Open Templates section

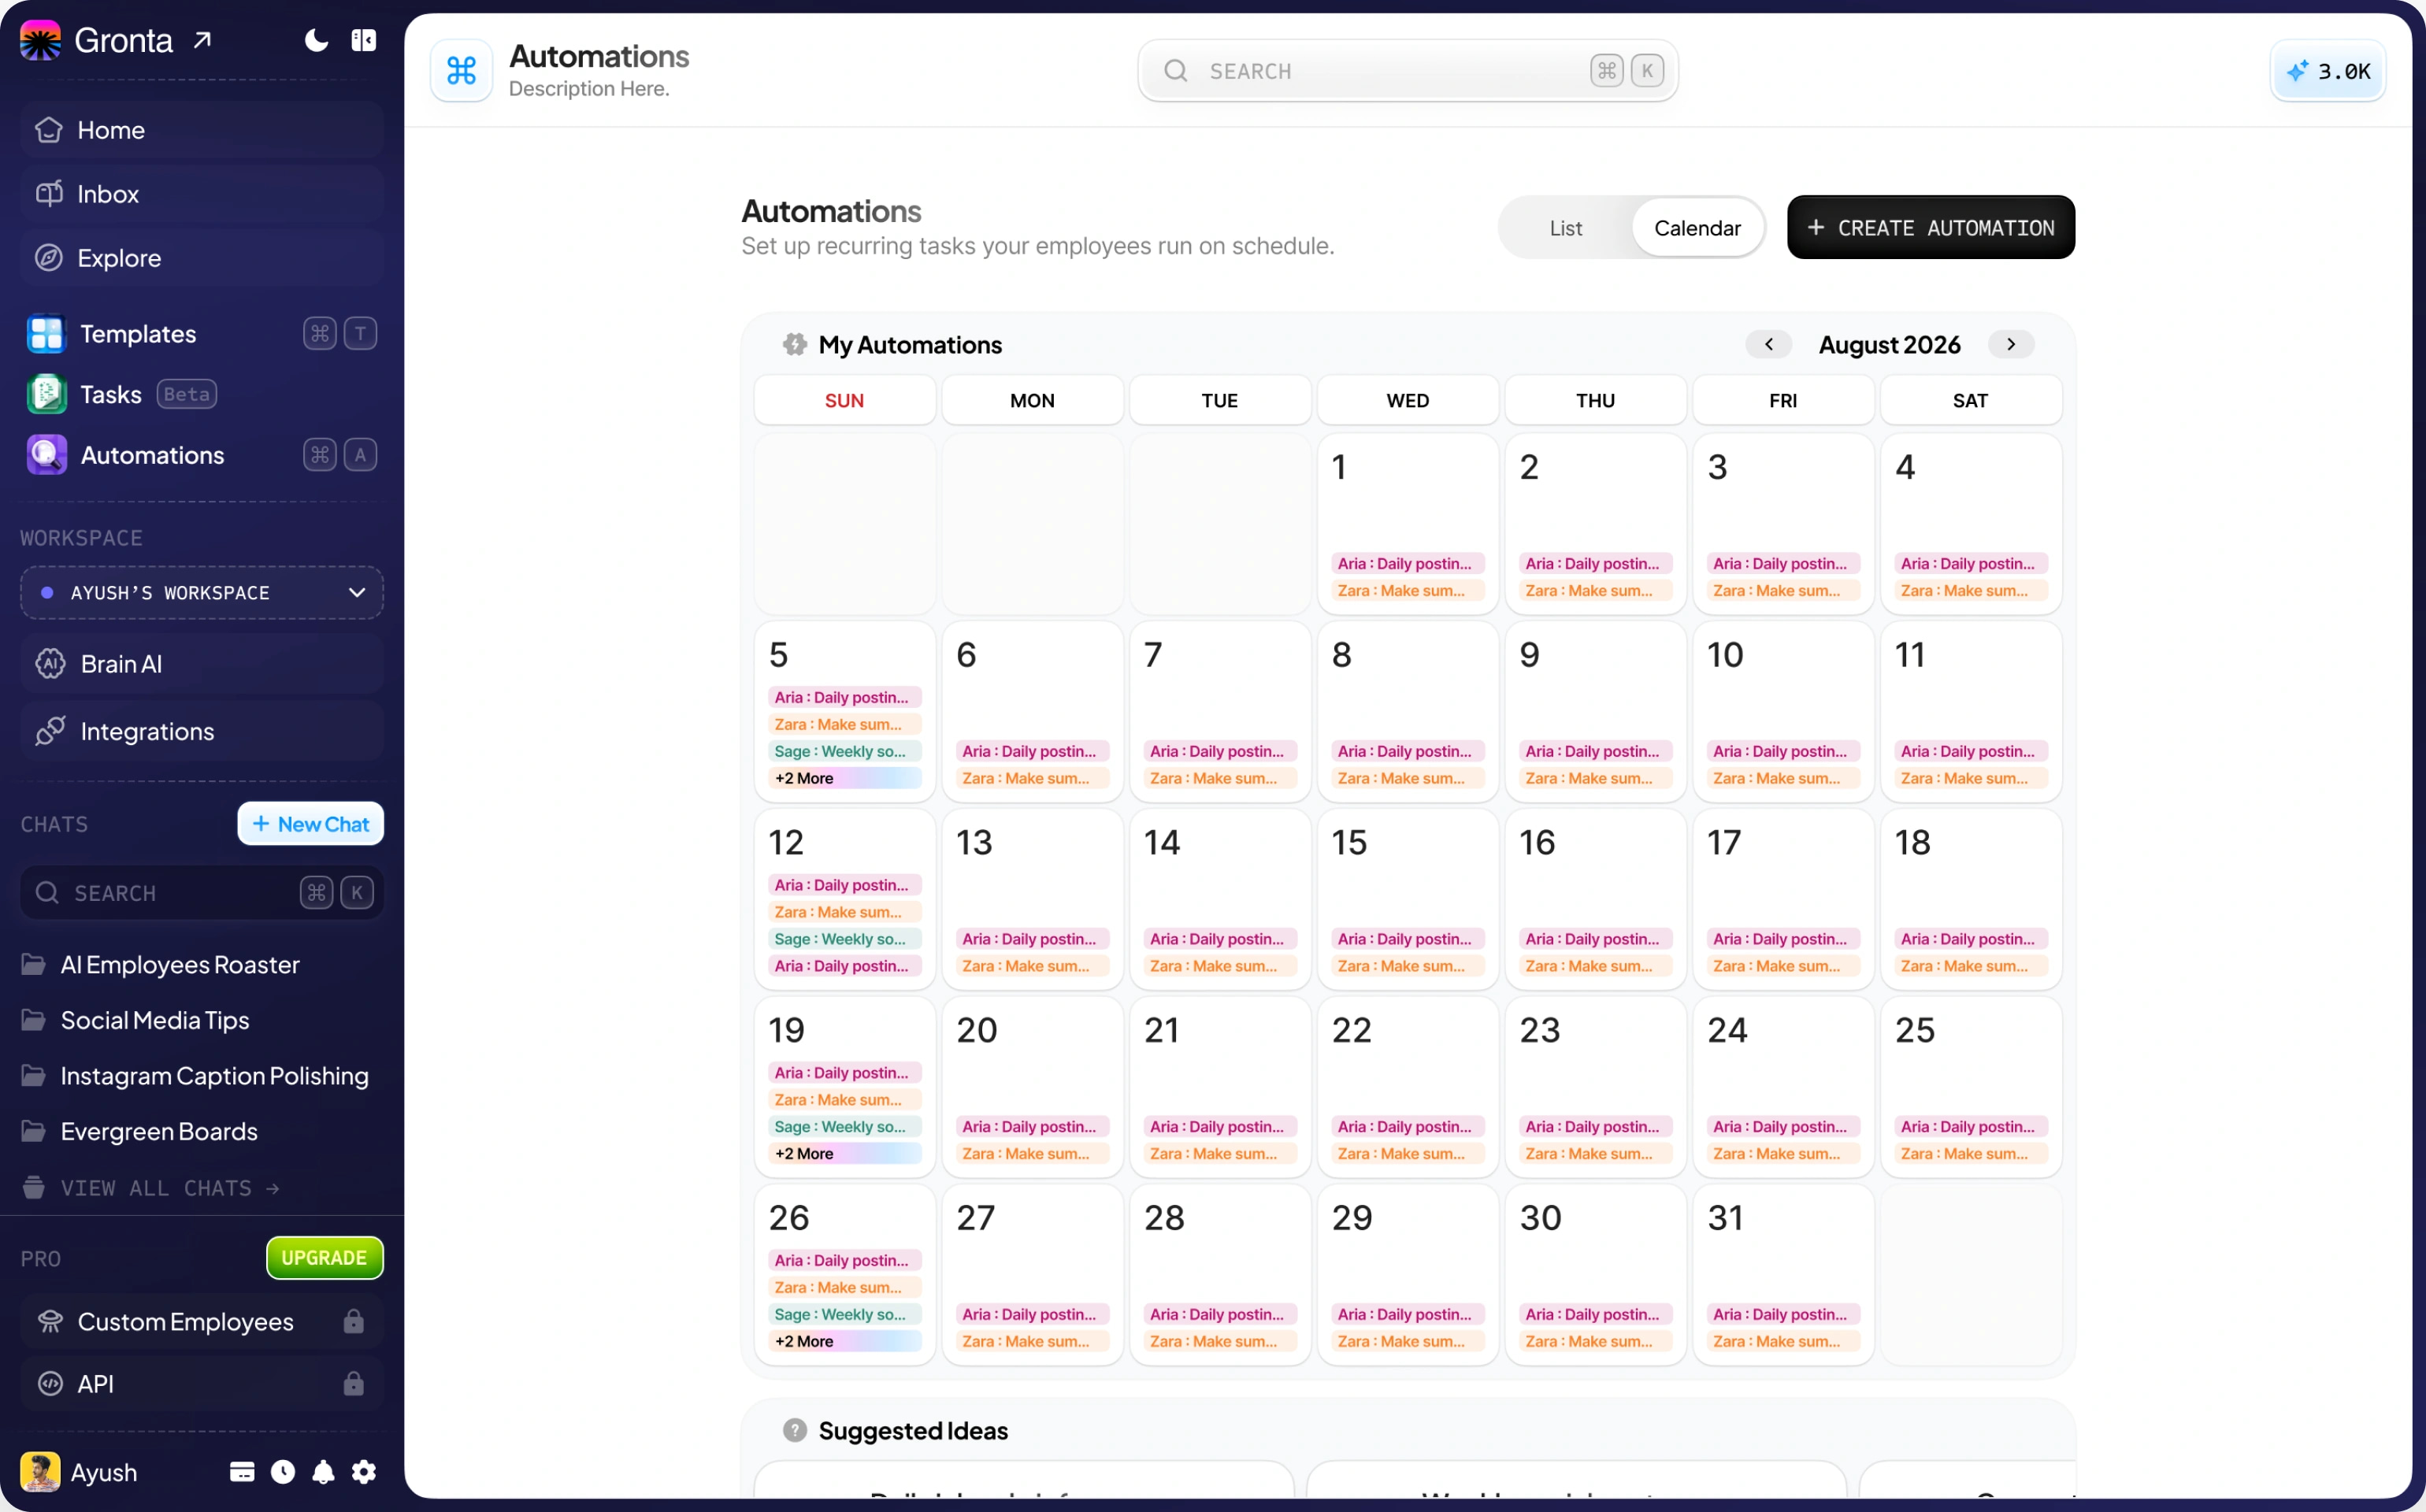(x=202, y=333)
